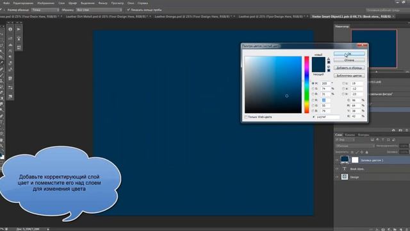Click the H hue value field
Image resolution: width=410 pixels, height=231 pixels.
pyautogui.click(x=325, y=83)
